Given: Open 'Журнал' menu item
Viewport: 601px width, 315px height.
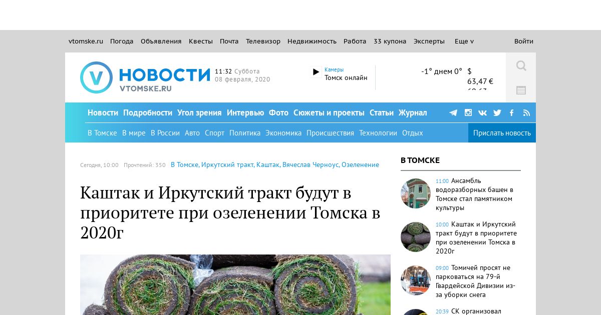Looking at the screenshot, I should pos(413,112).
